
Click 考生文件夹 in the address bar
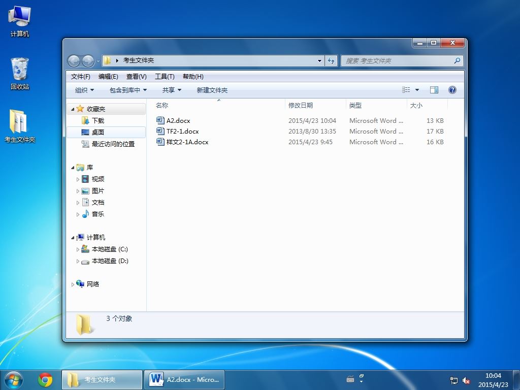139,60
